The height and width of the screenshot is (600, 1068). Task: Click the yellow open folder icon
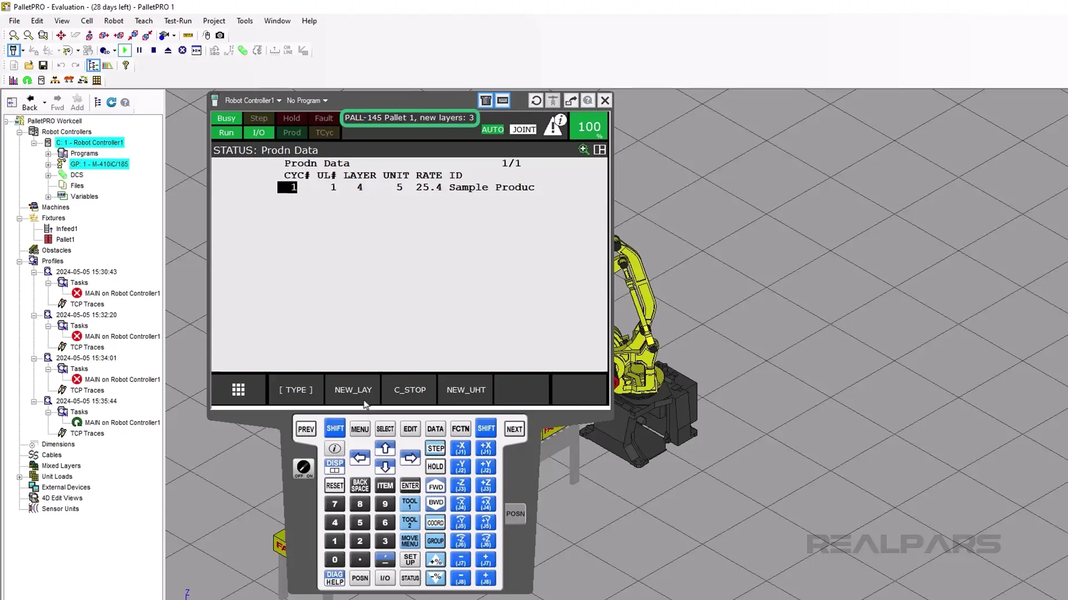29,65
